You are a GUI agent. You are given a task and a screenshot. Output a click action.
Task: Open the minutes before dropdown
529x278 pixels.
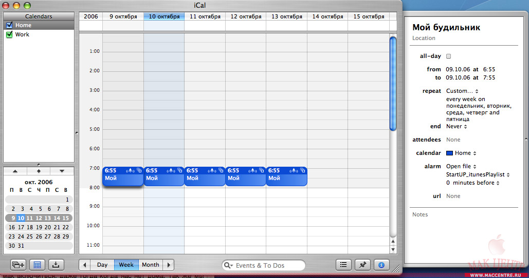coord(476,183)
